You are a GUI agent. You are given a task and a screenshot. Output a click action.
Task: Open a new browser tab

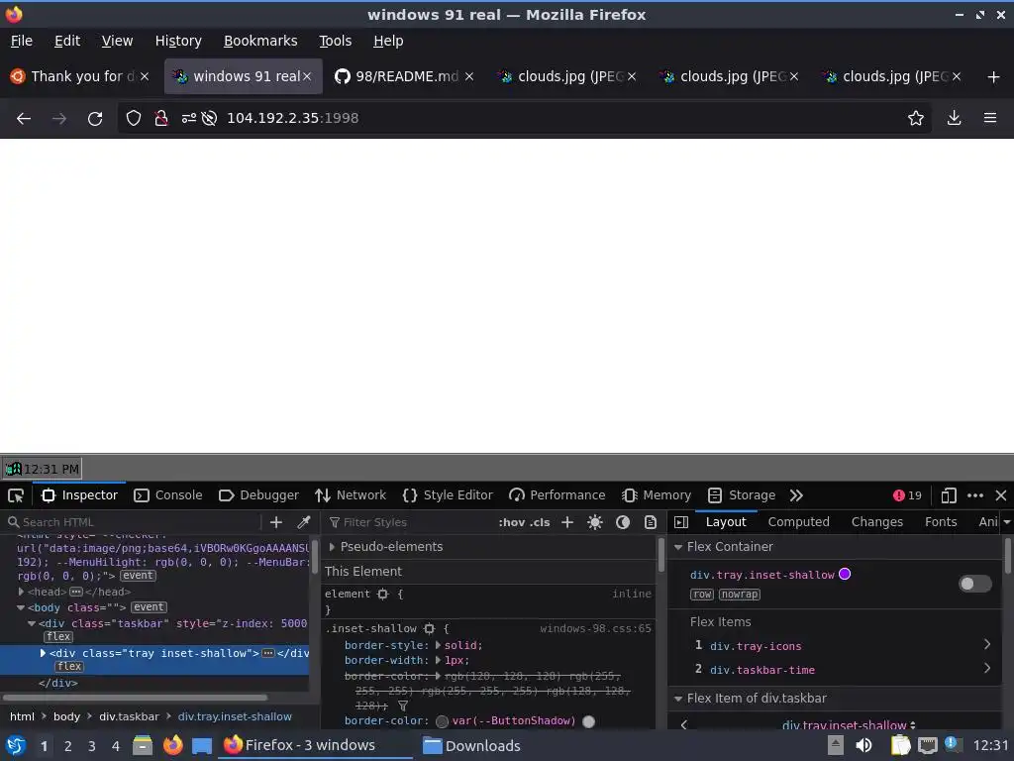pyautogui.click(x=994, y=77)
